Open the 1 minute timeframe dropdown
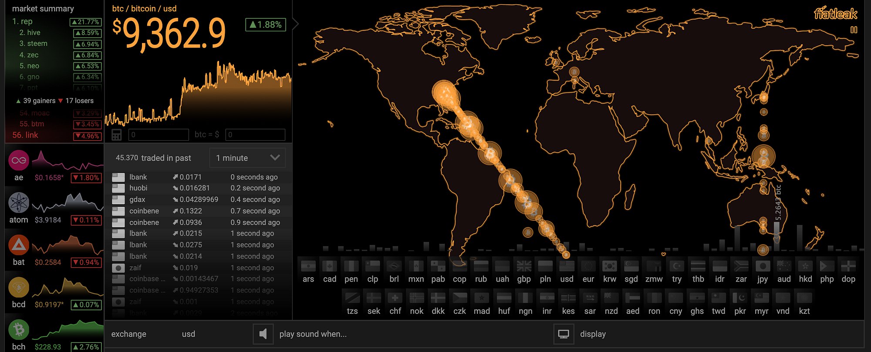871x352 pixels. click(247, 158)
